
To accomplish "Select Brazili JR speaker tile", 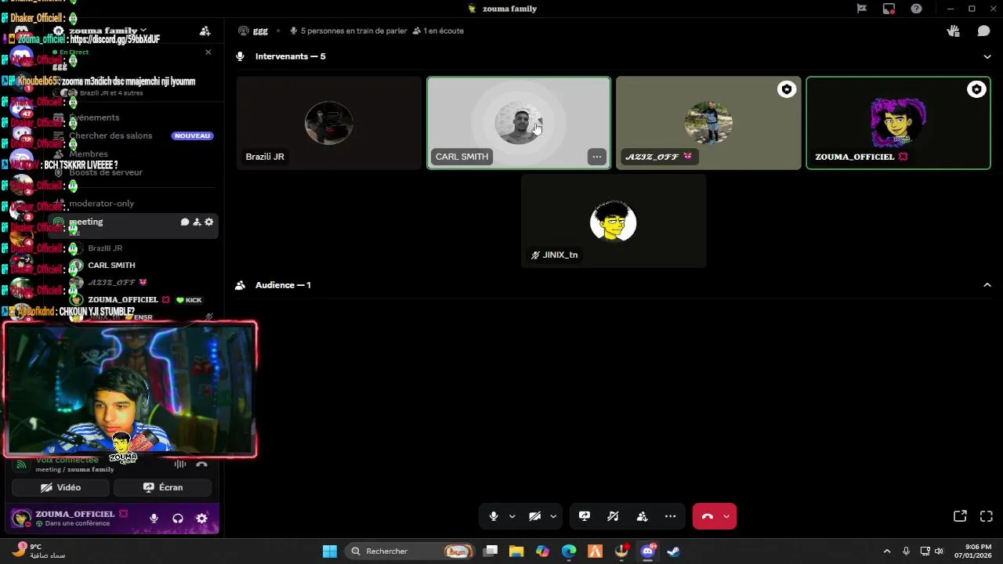I will [x=329, y=123].
